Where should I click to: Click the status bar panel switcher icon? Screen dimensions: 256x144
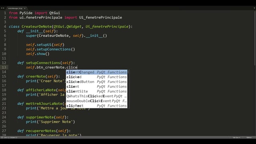click(2, 138)
